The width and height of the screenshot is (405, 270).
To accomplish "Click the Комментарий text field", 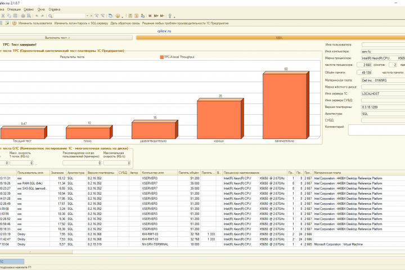I will (x=376, y=129).
